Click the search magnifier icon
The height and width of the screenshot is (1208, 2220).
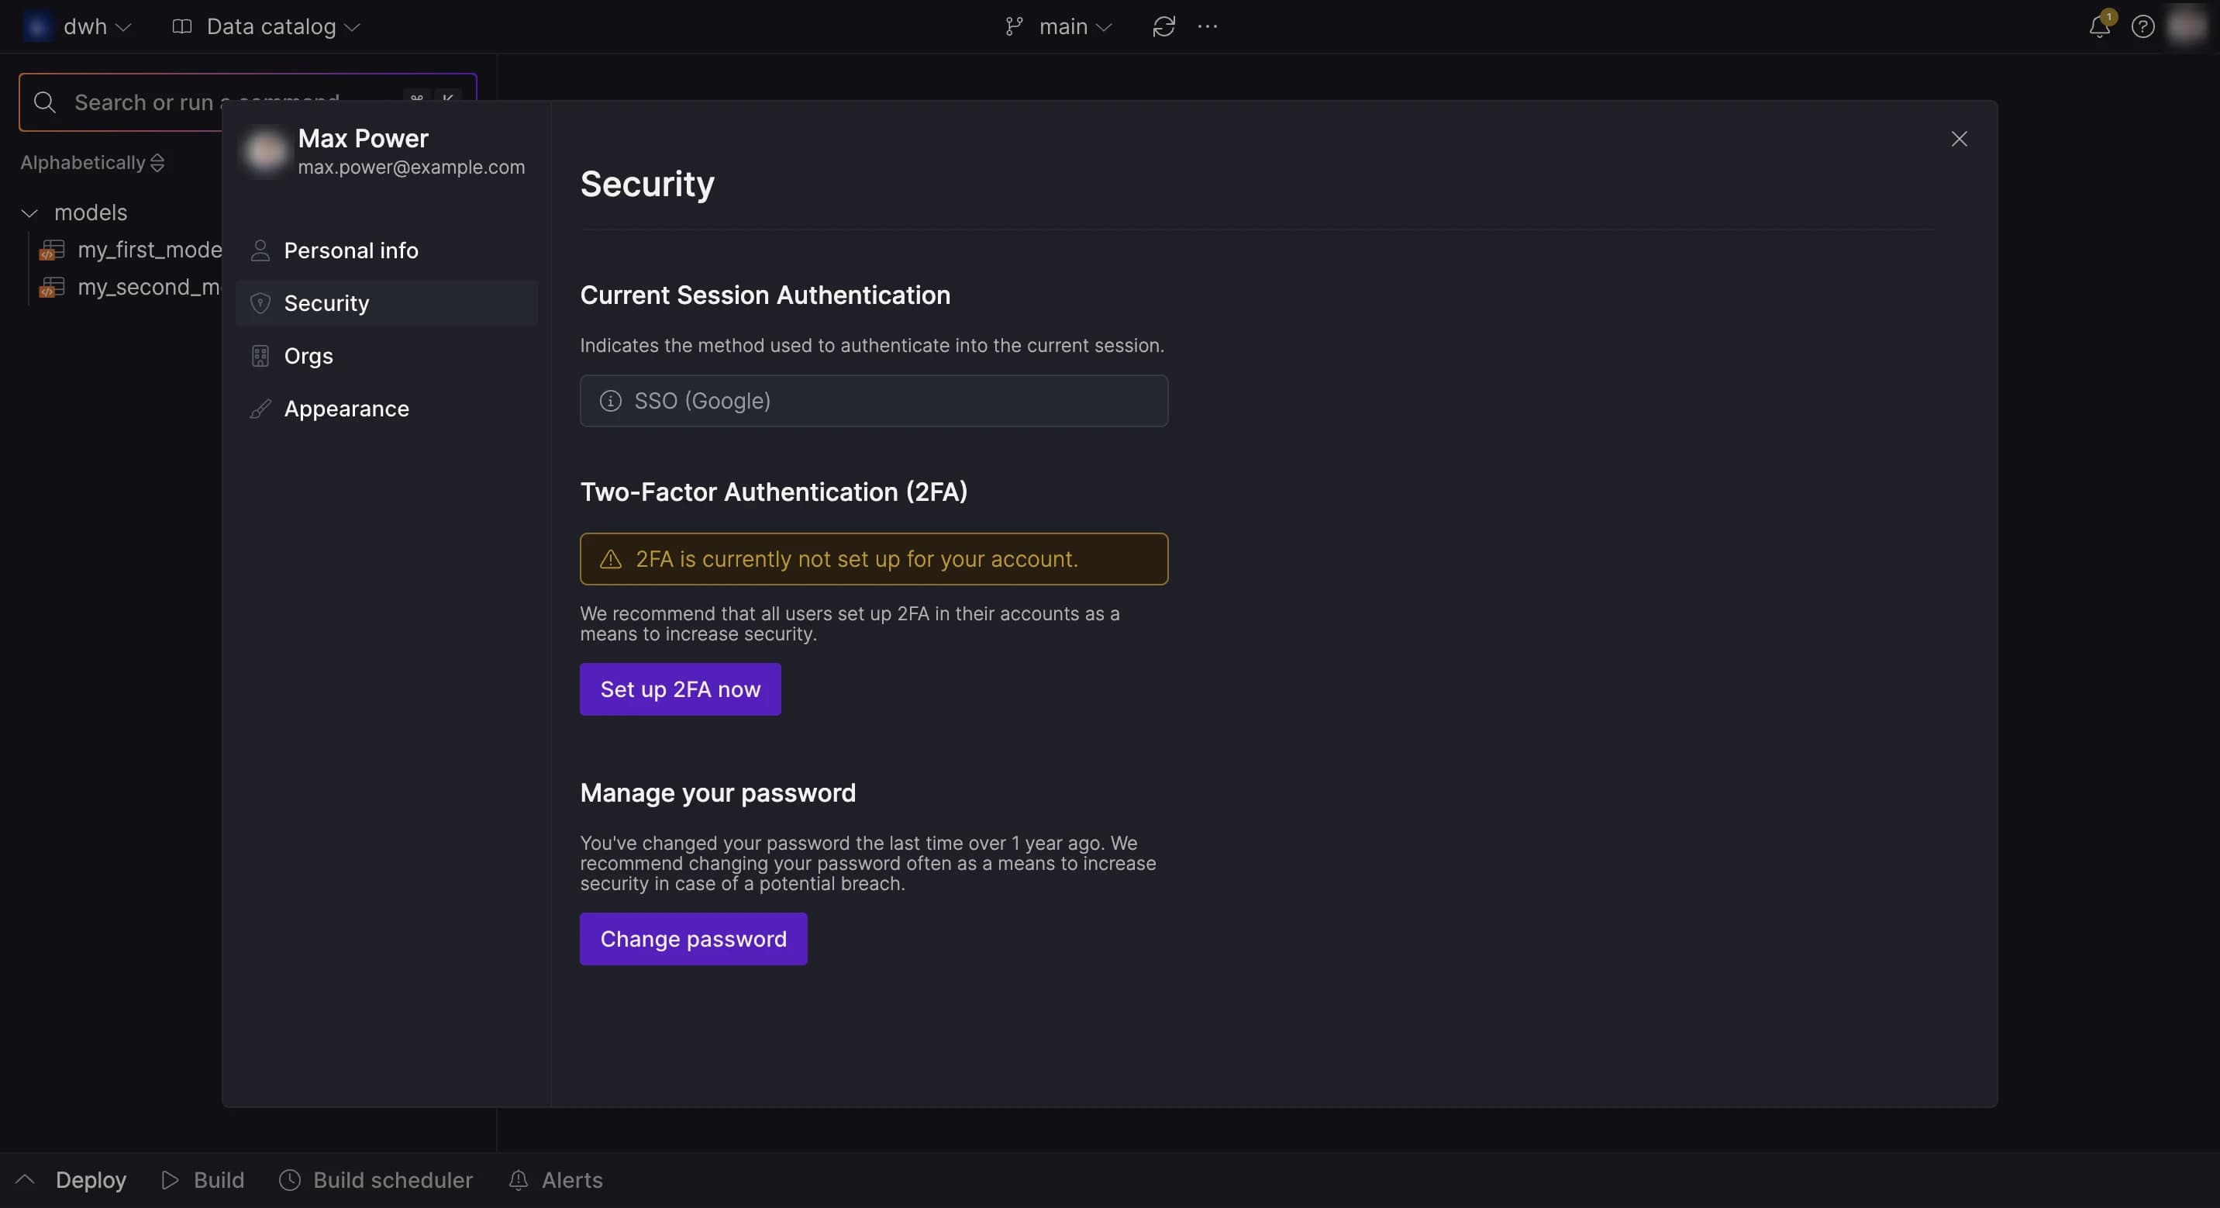45,102
